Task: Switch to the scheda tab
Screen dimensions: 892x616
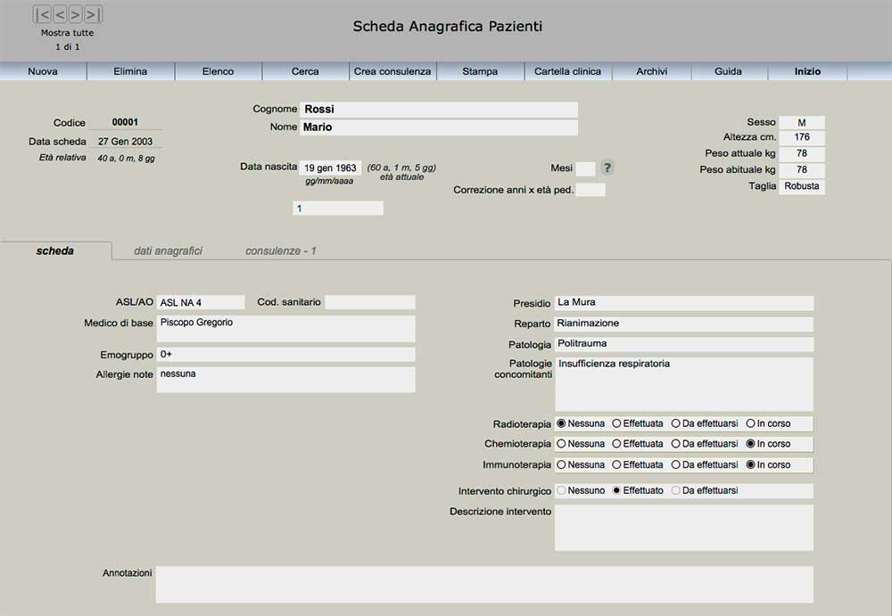Action: [55, 251]
